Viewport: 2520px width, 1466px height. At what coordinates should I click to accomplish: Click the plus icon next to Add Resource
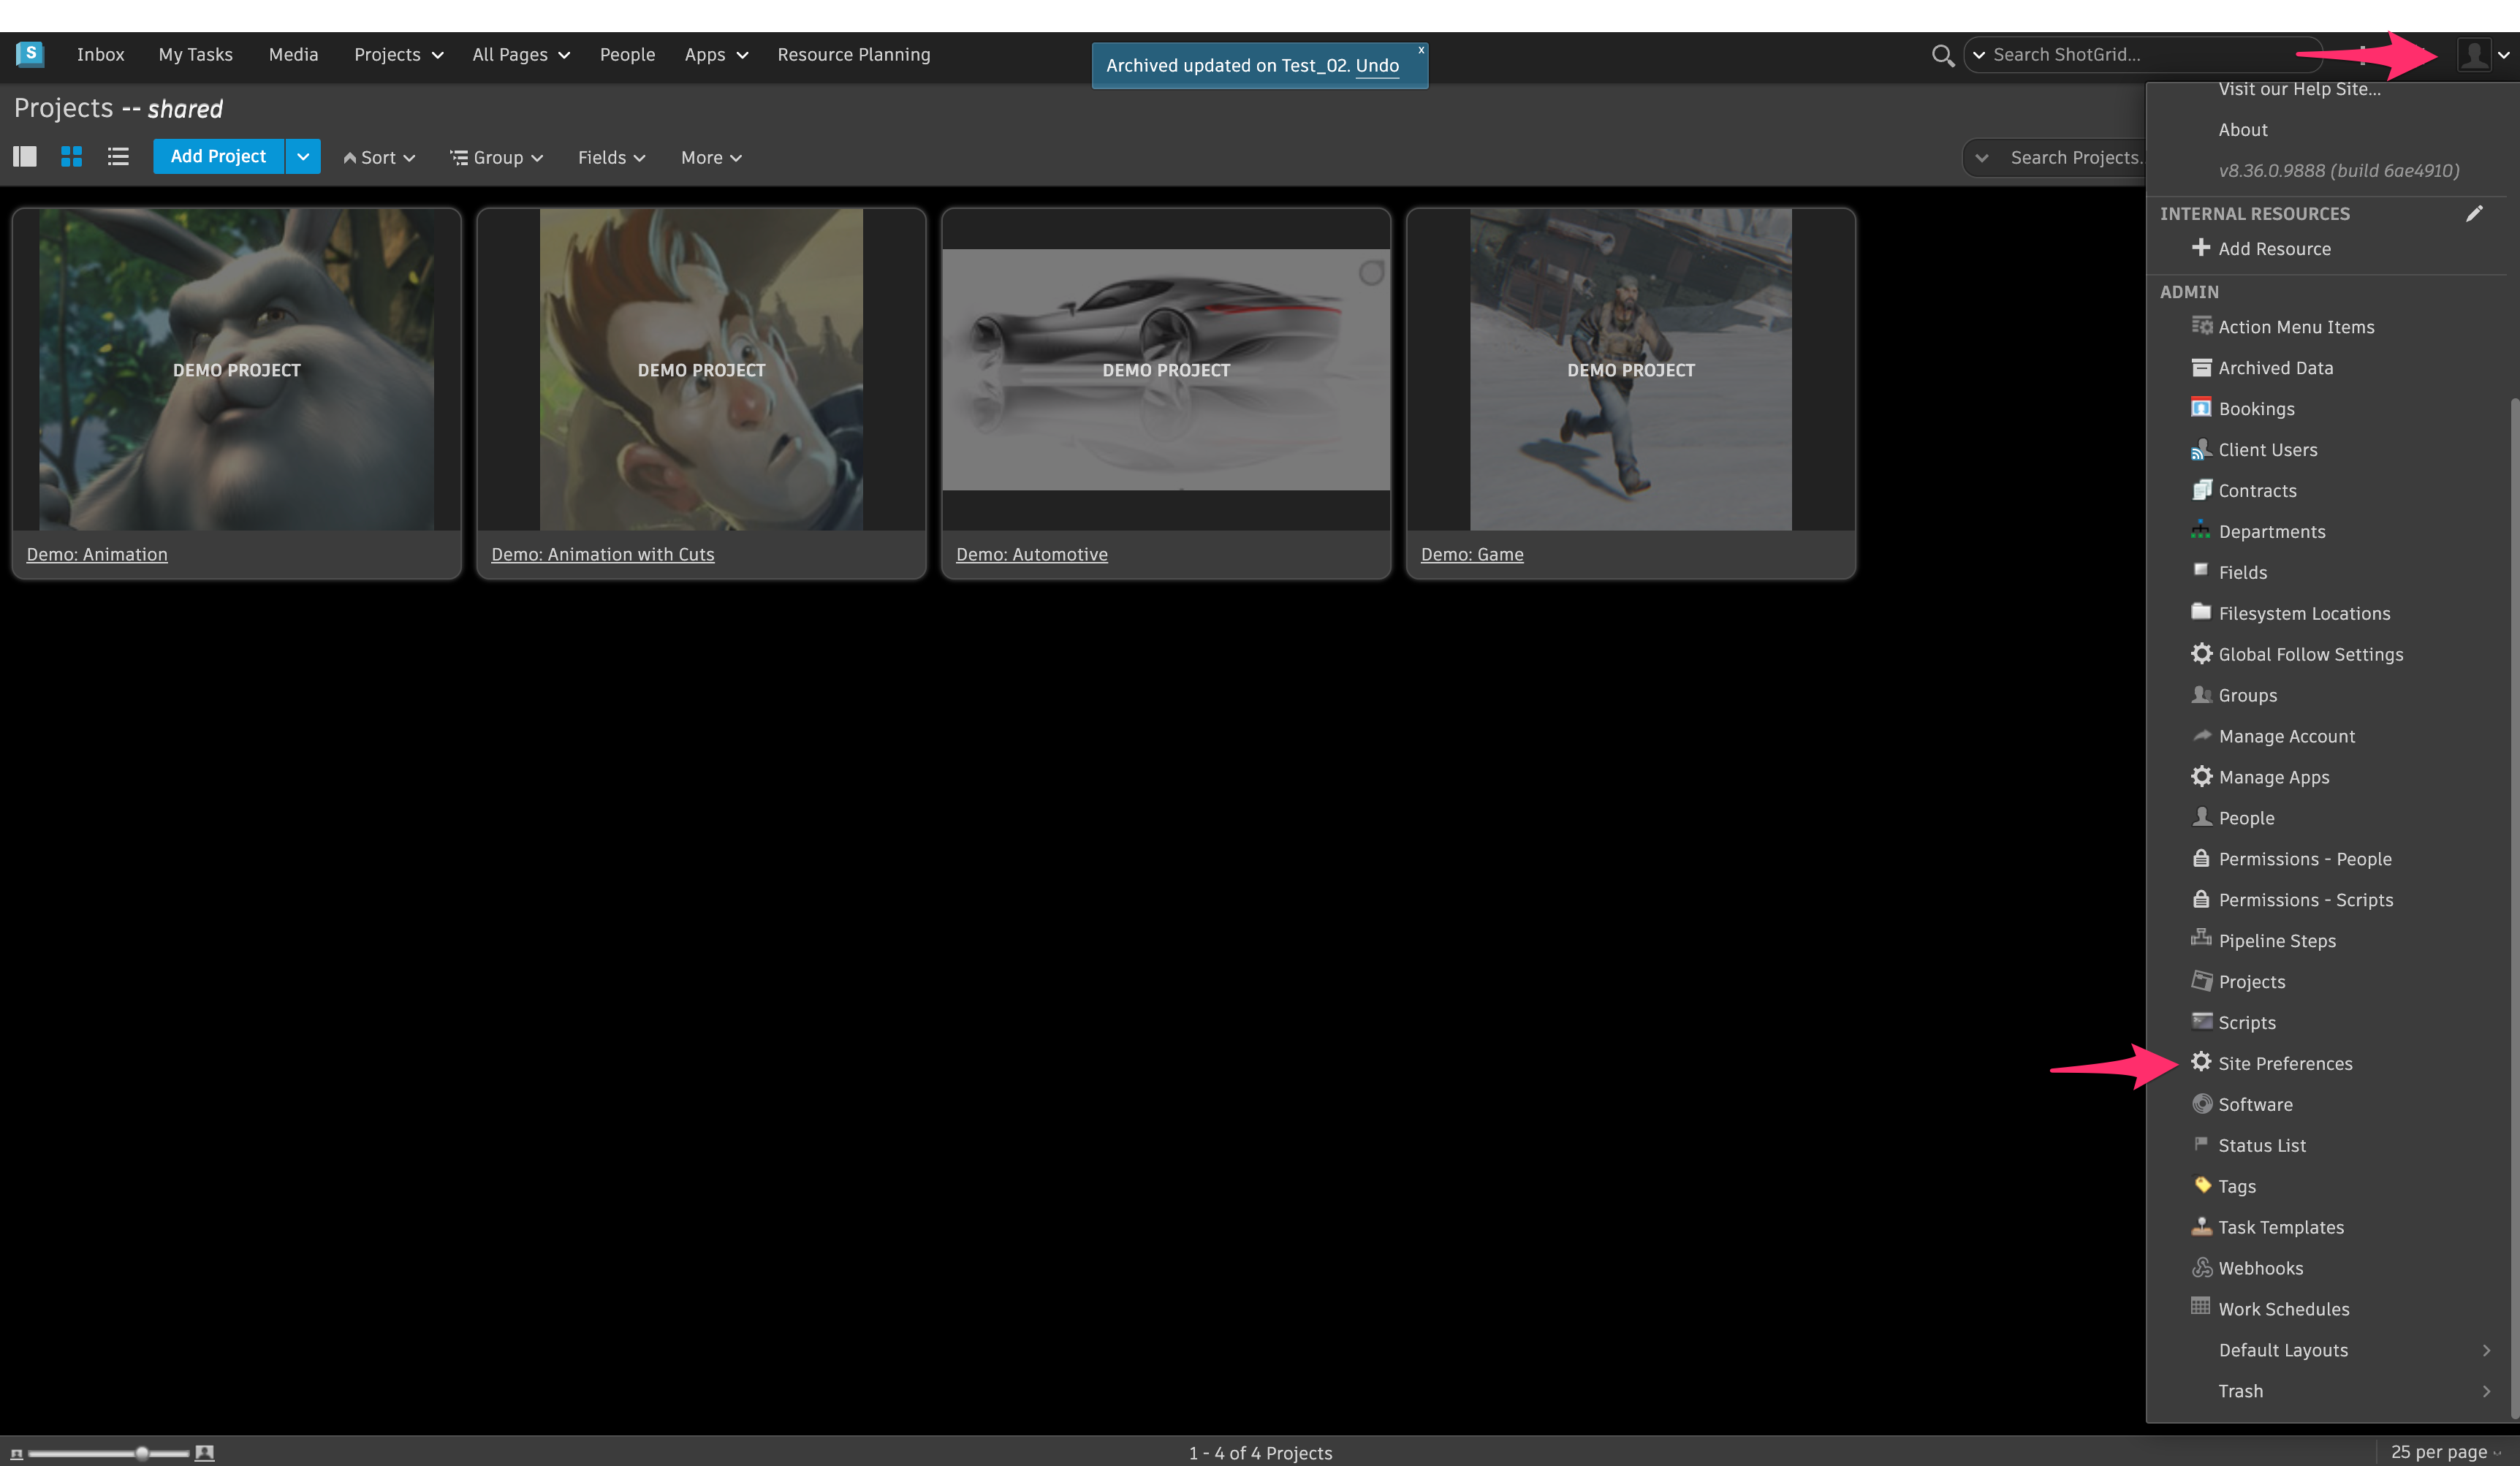coord(2200,248)
